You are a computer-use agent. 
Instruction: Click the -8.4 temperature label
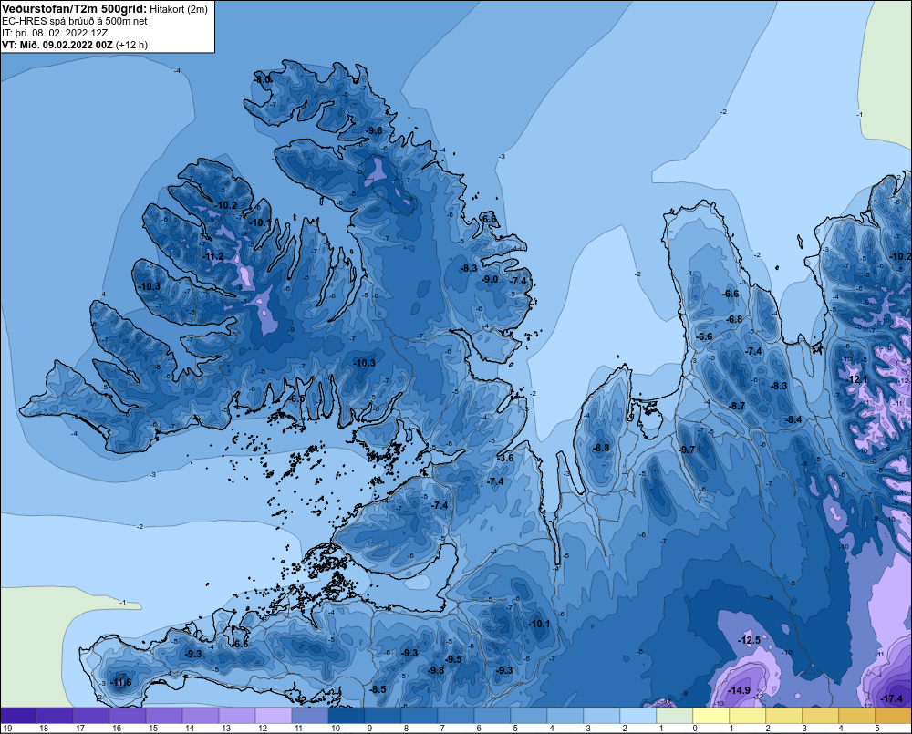coord(794,420)
